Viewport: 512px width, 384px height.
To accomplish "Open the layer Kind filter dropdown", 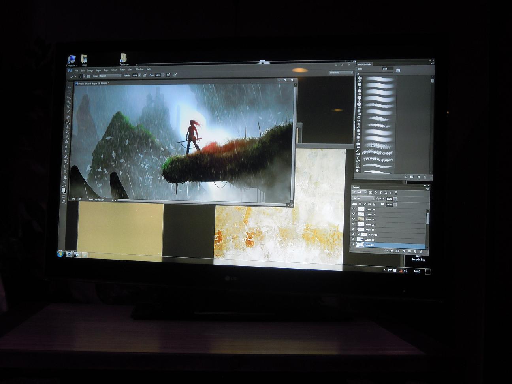I will [x=360, y=192].
